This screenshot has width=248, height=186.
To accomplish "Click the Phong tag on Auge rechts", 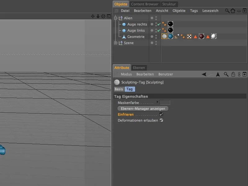I will (x=164, y=24).
